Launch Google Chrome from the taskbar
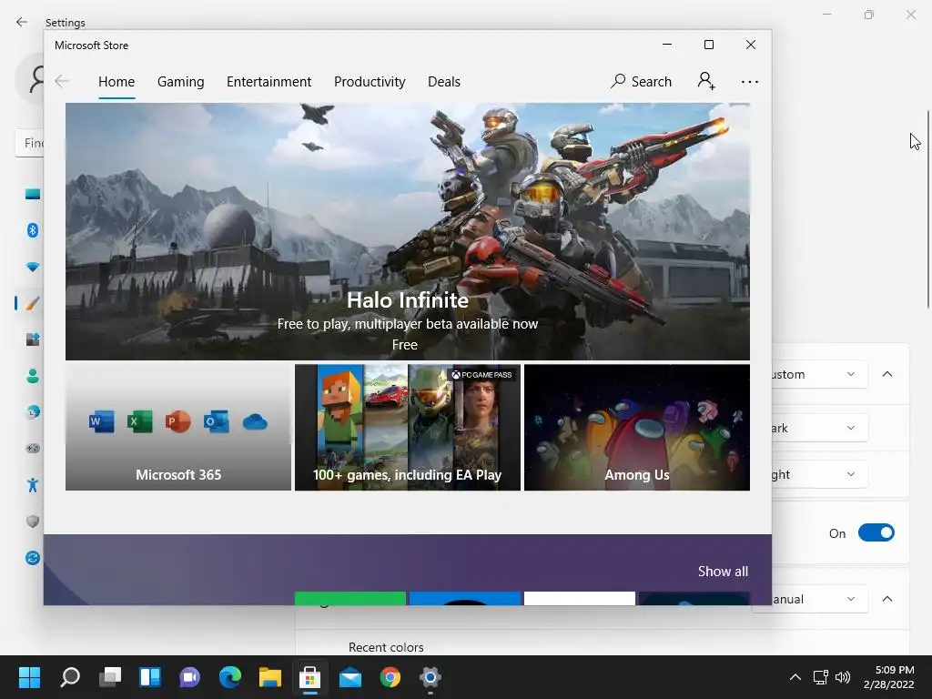Viewport: 932px width, 699px height. (x=390, y=677)
